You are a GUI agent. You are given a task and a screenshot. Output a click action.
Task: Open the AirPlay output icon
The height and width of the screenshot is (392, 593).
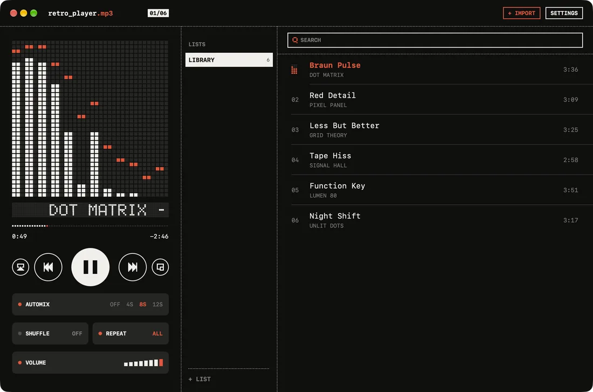pos(20,267)
